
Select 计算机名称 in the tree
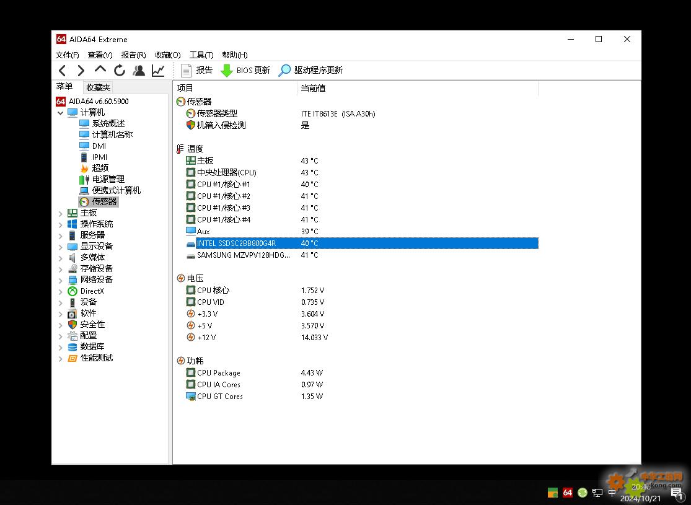106,134
